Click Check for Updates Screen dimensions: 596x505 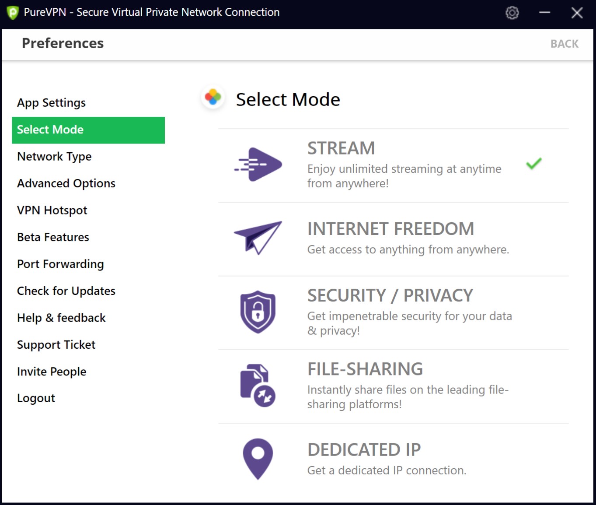(x=66, y=291)
